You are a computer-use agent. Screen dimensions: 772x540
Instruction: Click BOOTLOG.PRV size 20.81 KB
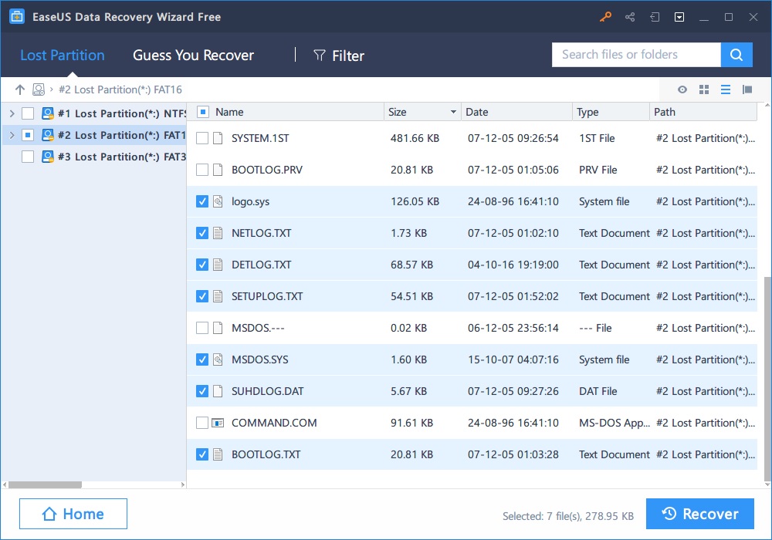click(x=411, y=170)
